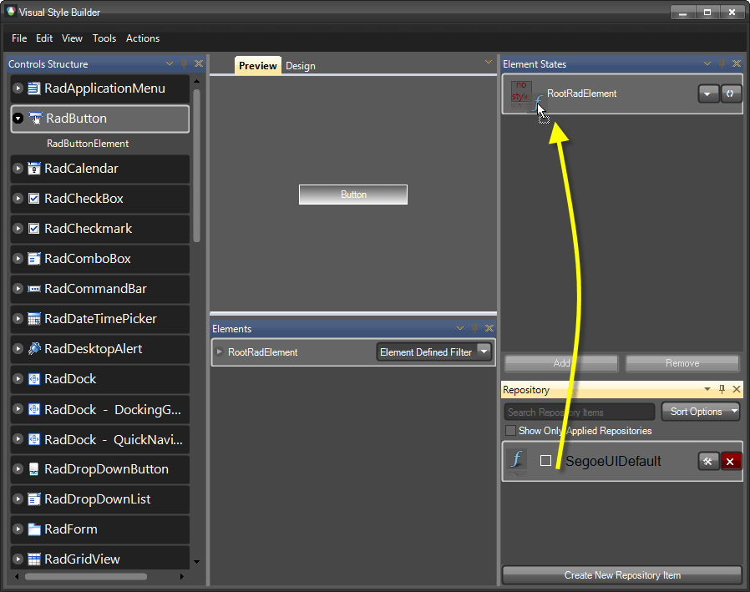Image resolution: width=750 pixels, height=592 pixels.
Task: Click the RadCommandBar control icon
Action: [x=34, y=289]
